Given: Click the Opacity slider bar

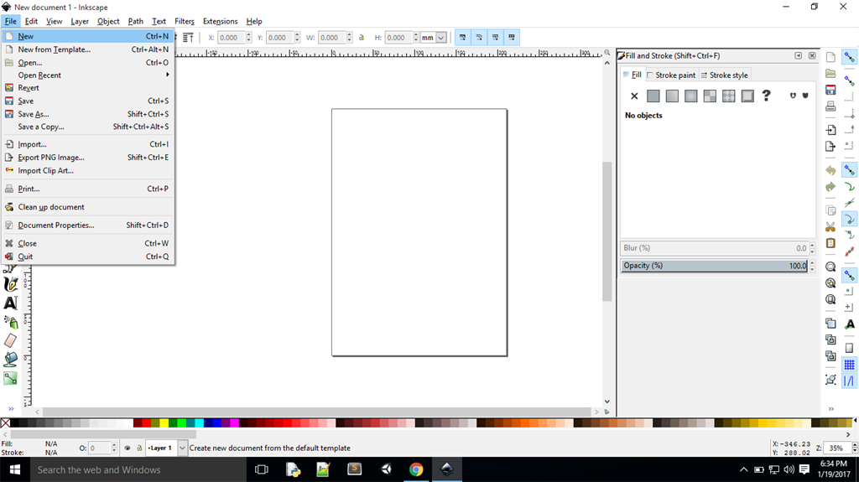Looking at the screenshot, I should point(713,266).
